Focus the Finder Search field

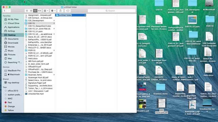click(x=111, y=11)
